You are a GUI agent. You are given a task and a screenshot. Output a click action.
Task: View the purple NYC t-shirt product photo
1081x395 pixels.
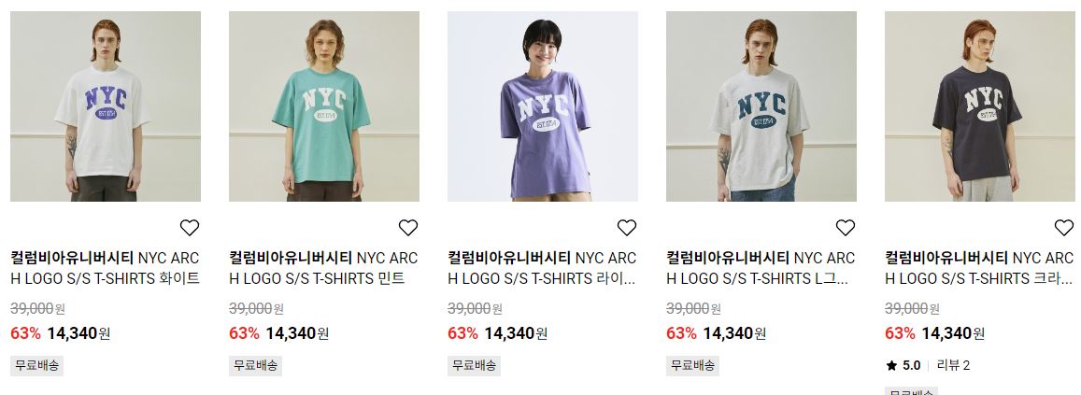[543, 106]
